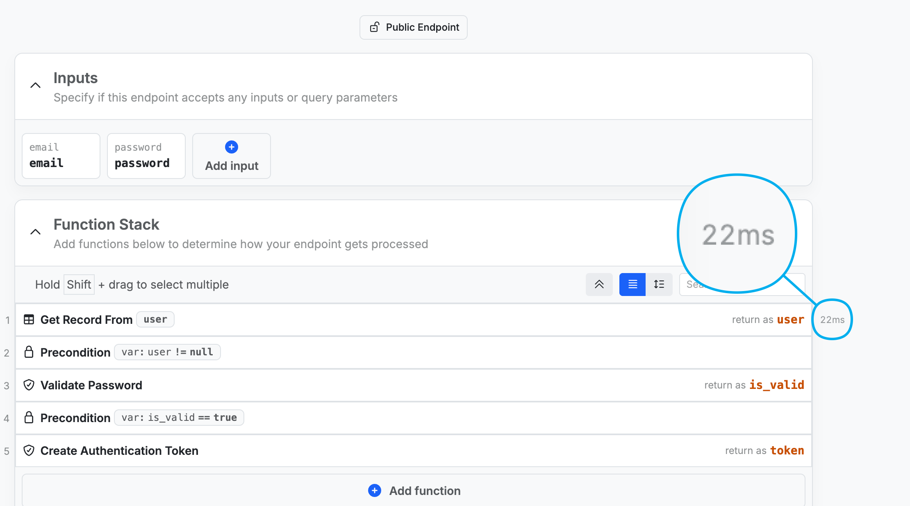Image resolution: width=910 pixels, height=506 pixels.
Task: Select the Precondition user != null step
Action: (414, 352)
